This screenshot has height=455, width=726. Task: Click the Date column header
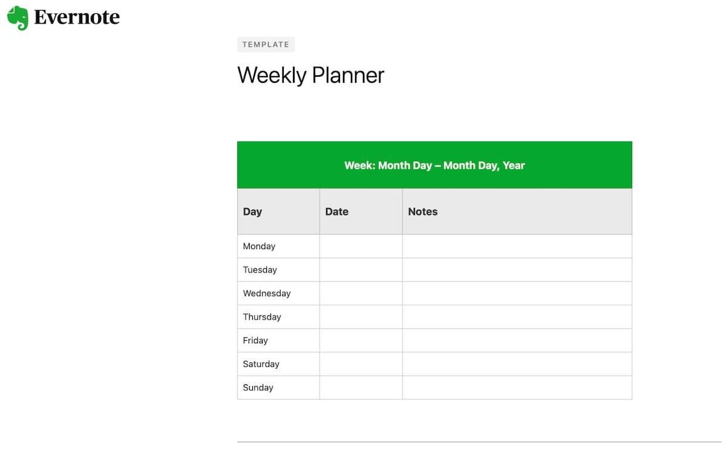tap(337, 211)
